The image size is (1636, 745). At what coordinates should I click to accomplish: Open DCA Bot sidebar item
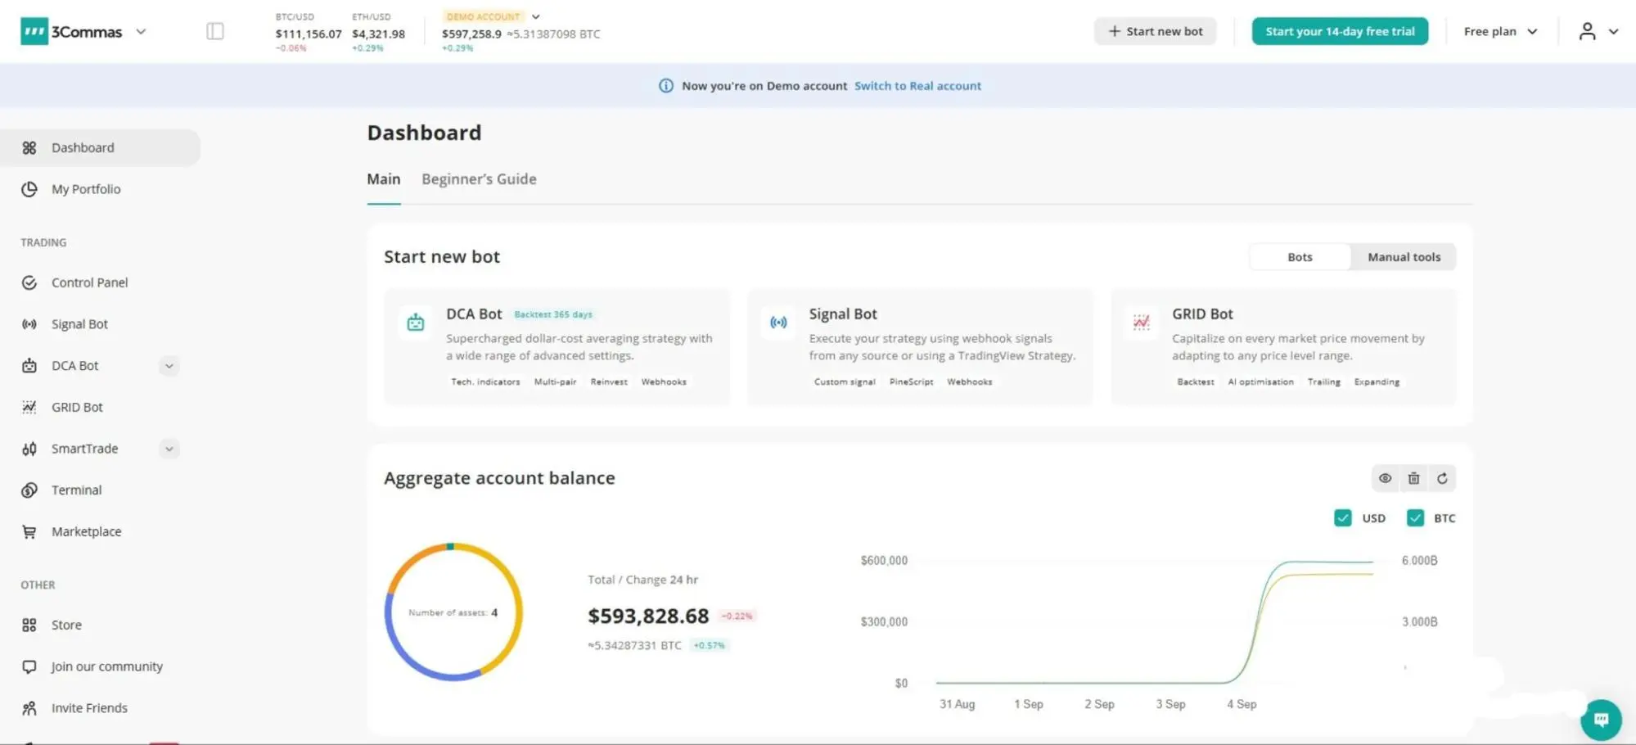point(74,366)
